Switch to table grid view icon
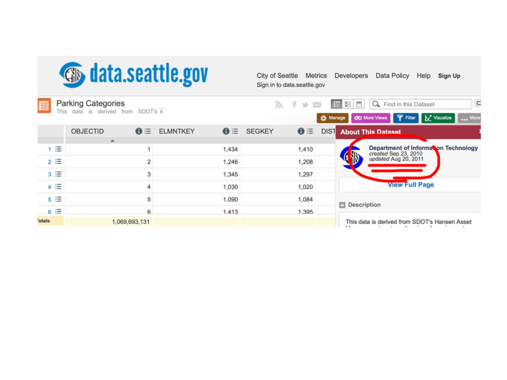 point(337,104)
